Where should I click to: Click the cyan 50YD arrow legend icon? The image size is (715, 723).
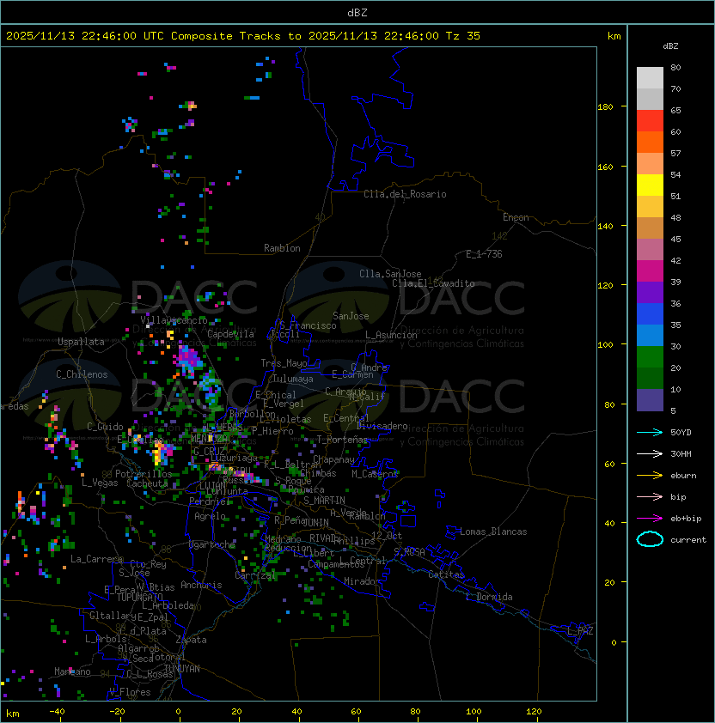click(650, 432)
